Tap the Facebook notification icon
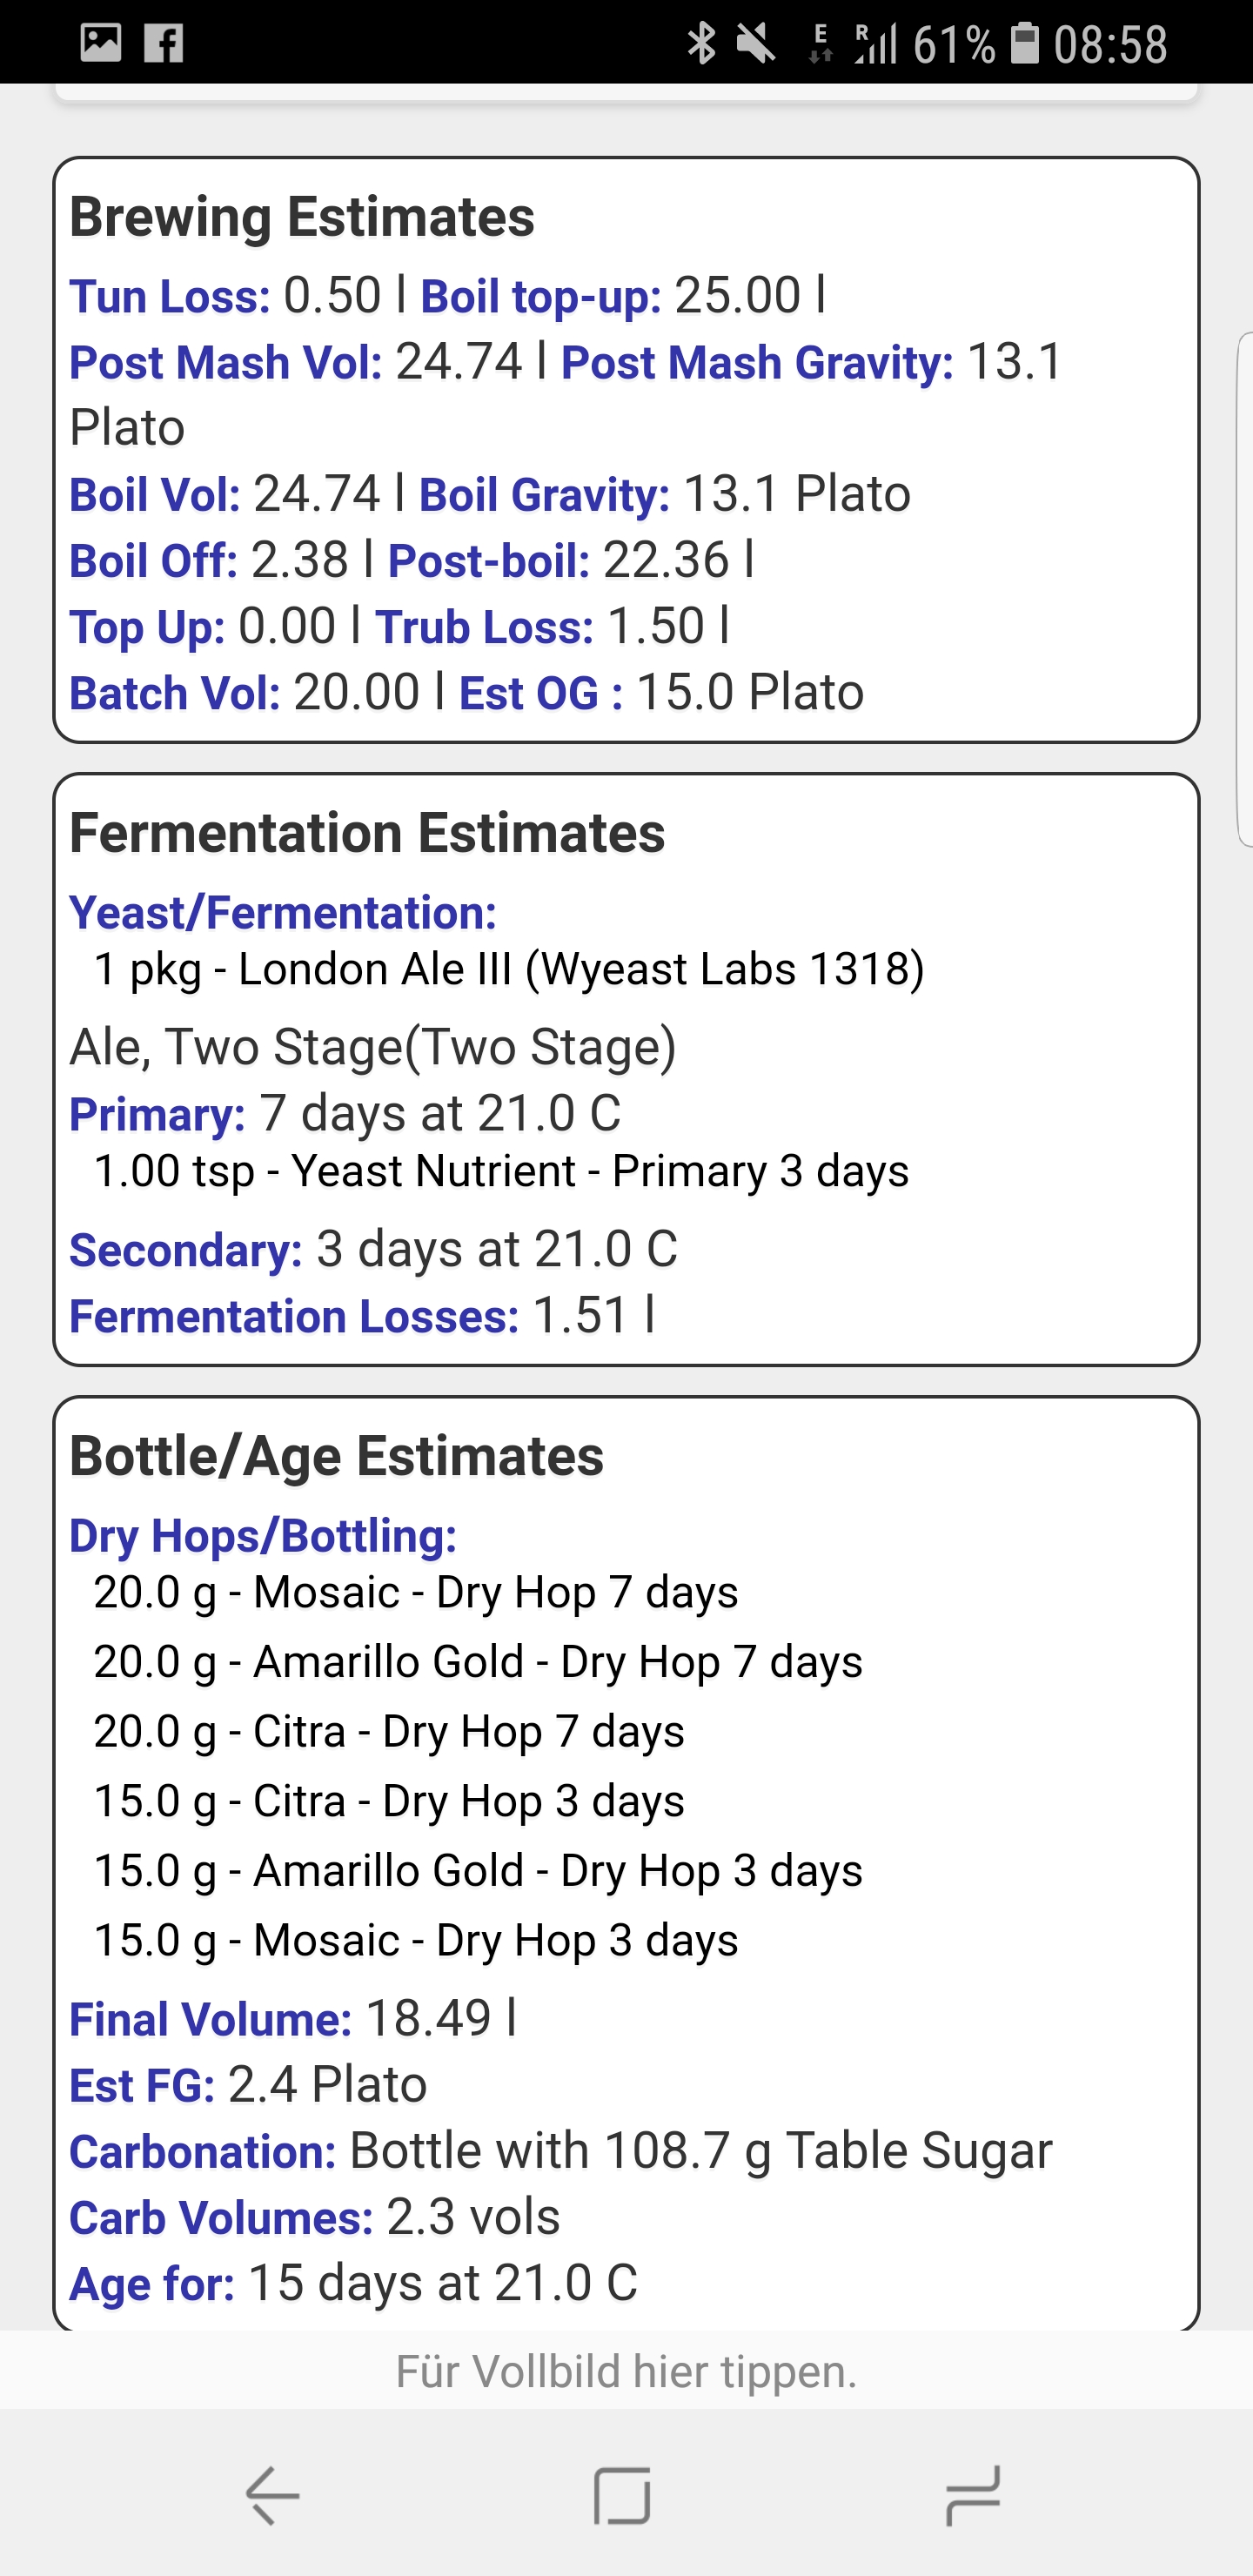 pos(164,43)
